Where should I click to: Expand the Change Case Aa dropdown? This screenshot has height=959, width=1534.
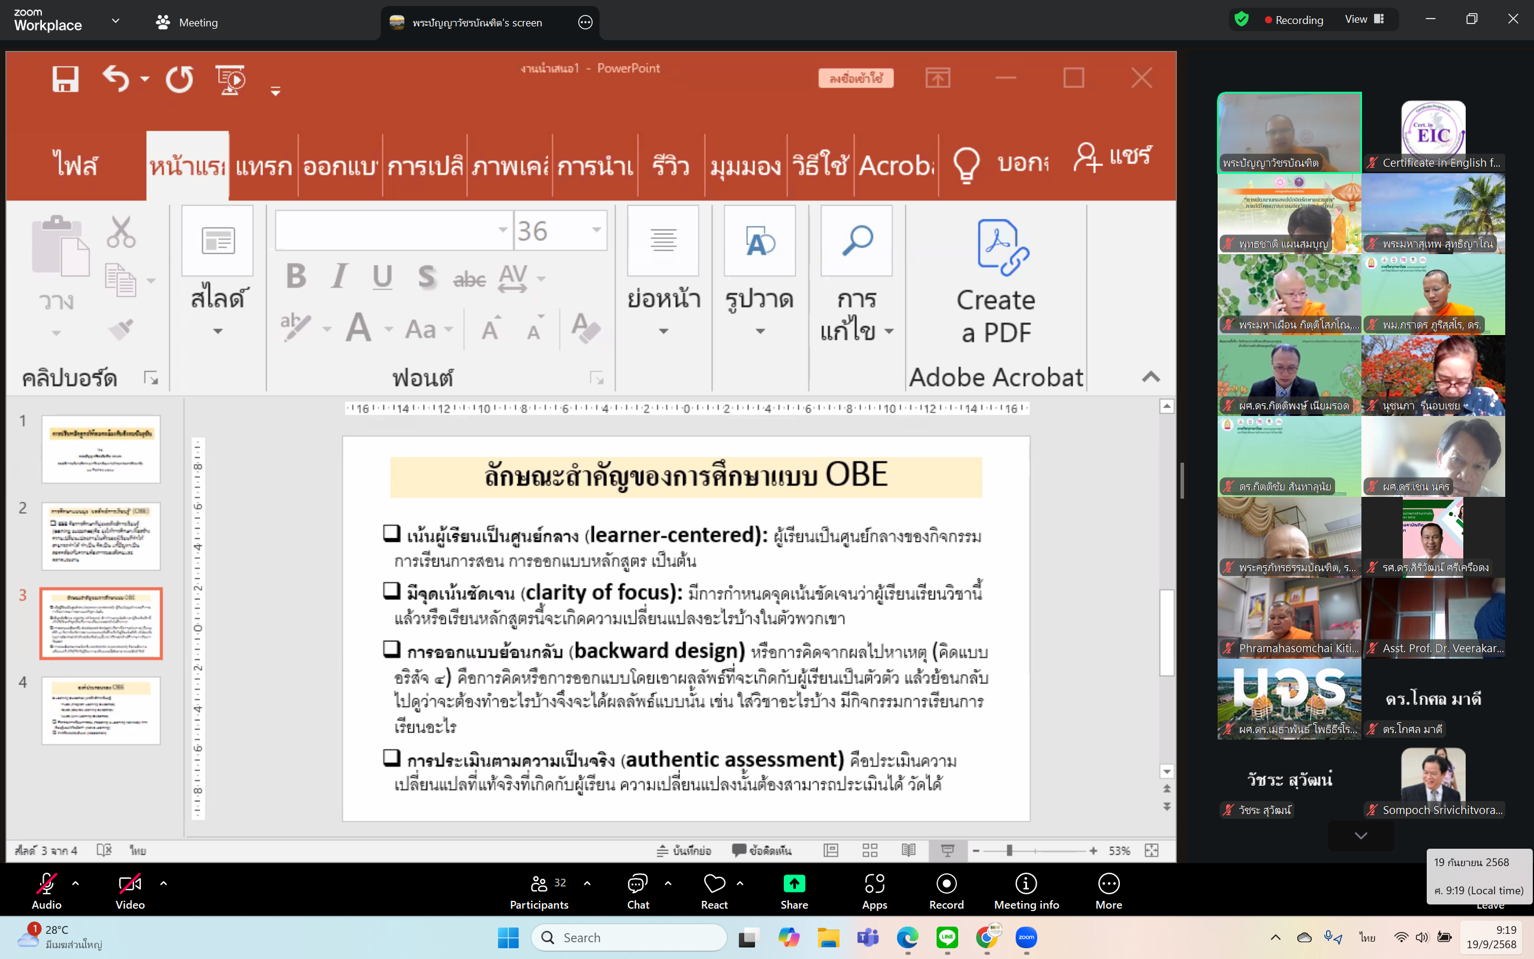click(448, 328)
